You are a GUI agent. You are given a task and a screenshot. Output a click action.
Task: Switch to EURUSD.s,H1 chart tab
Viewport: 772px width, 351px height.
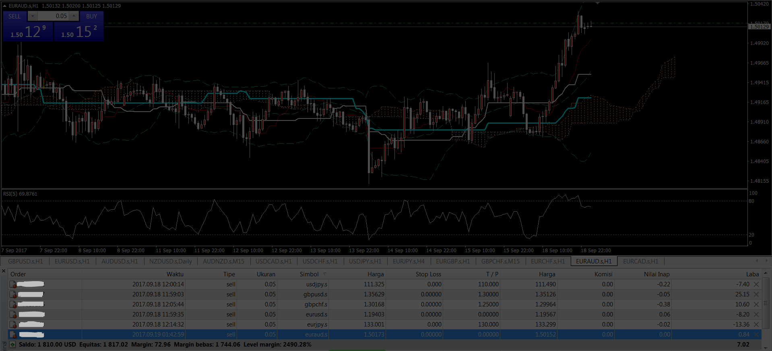[72, 261]
